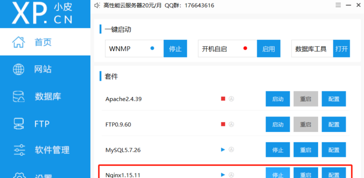Click the sliders icon beside 软件管理
The height and width of the screenshot is (178, 364).
19,150
